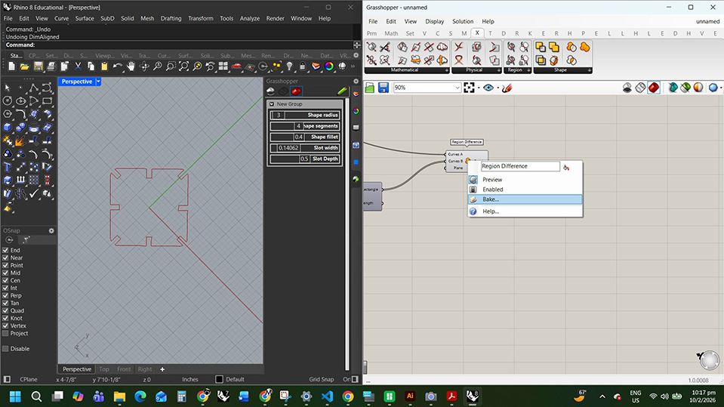Open the OSnap panel gear settings

point(51,230)
